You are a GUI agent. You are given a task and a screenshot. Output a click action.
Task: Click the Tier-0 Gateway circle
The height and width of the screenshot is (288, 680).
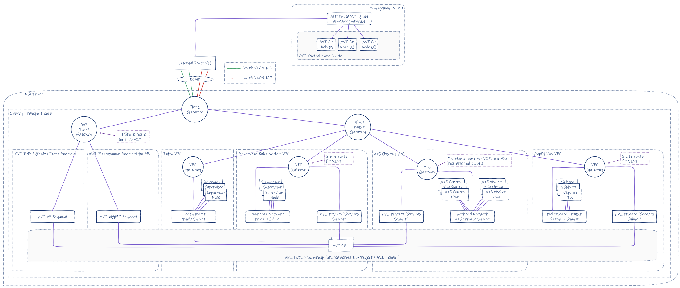click(195, 109)
